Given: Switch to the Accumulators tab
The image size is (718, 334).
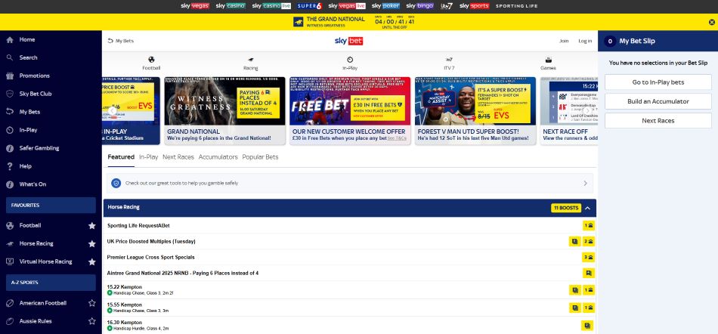Looking at the screenshot, I should 218,157.
